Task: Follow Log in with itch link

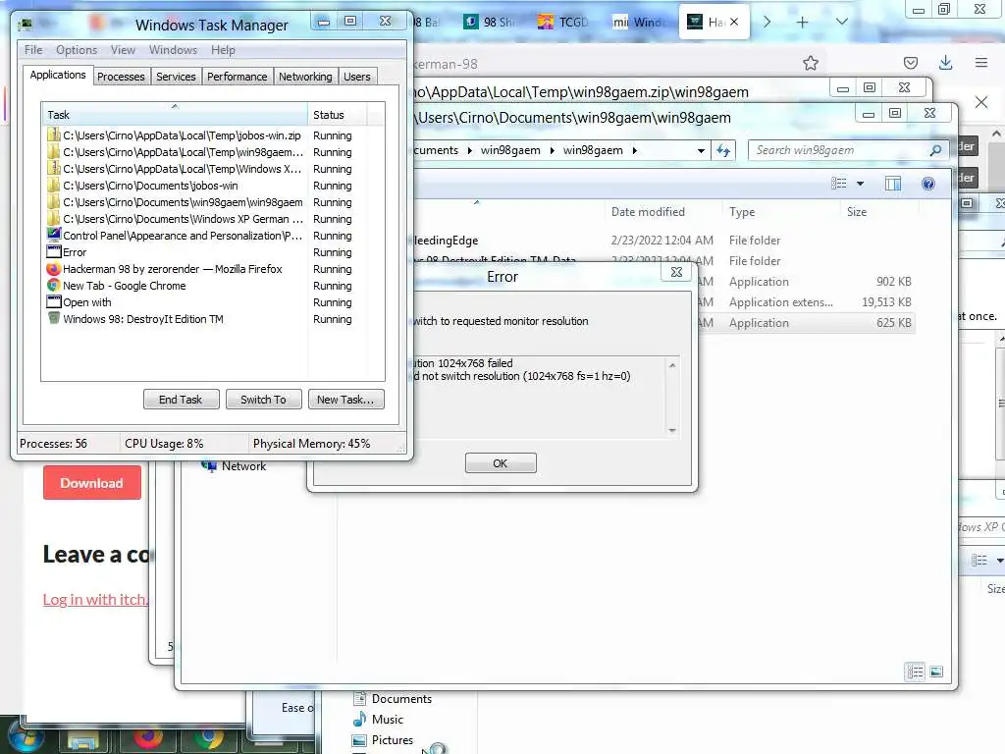Action: tap(95, 600)
